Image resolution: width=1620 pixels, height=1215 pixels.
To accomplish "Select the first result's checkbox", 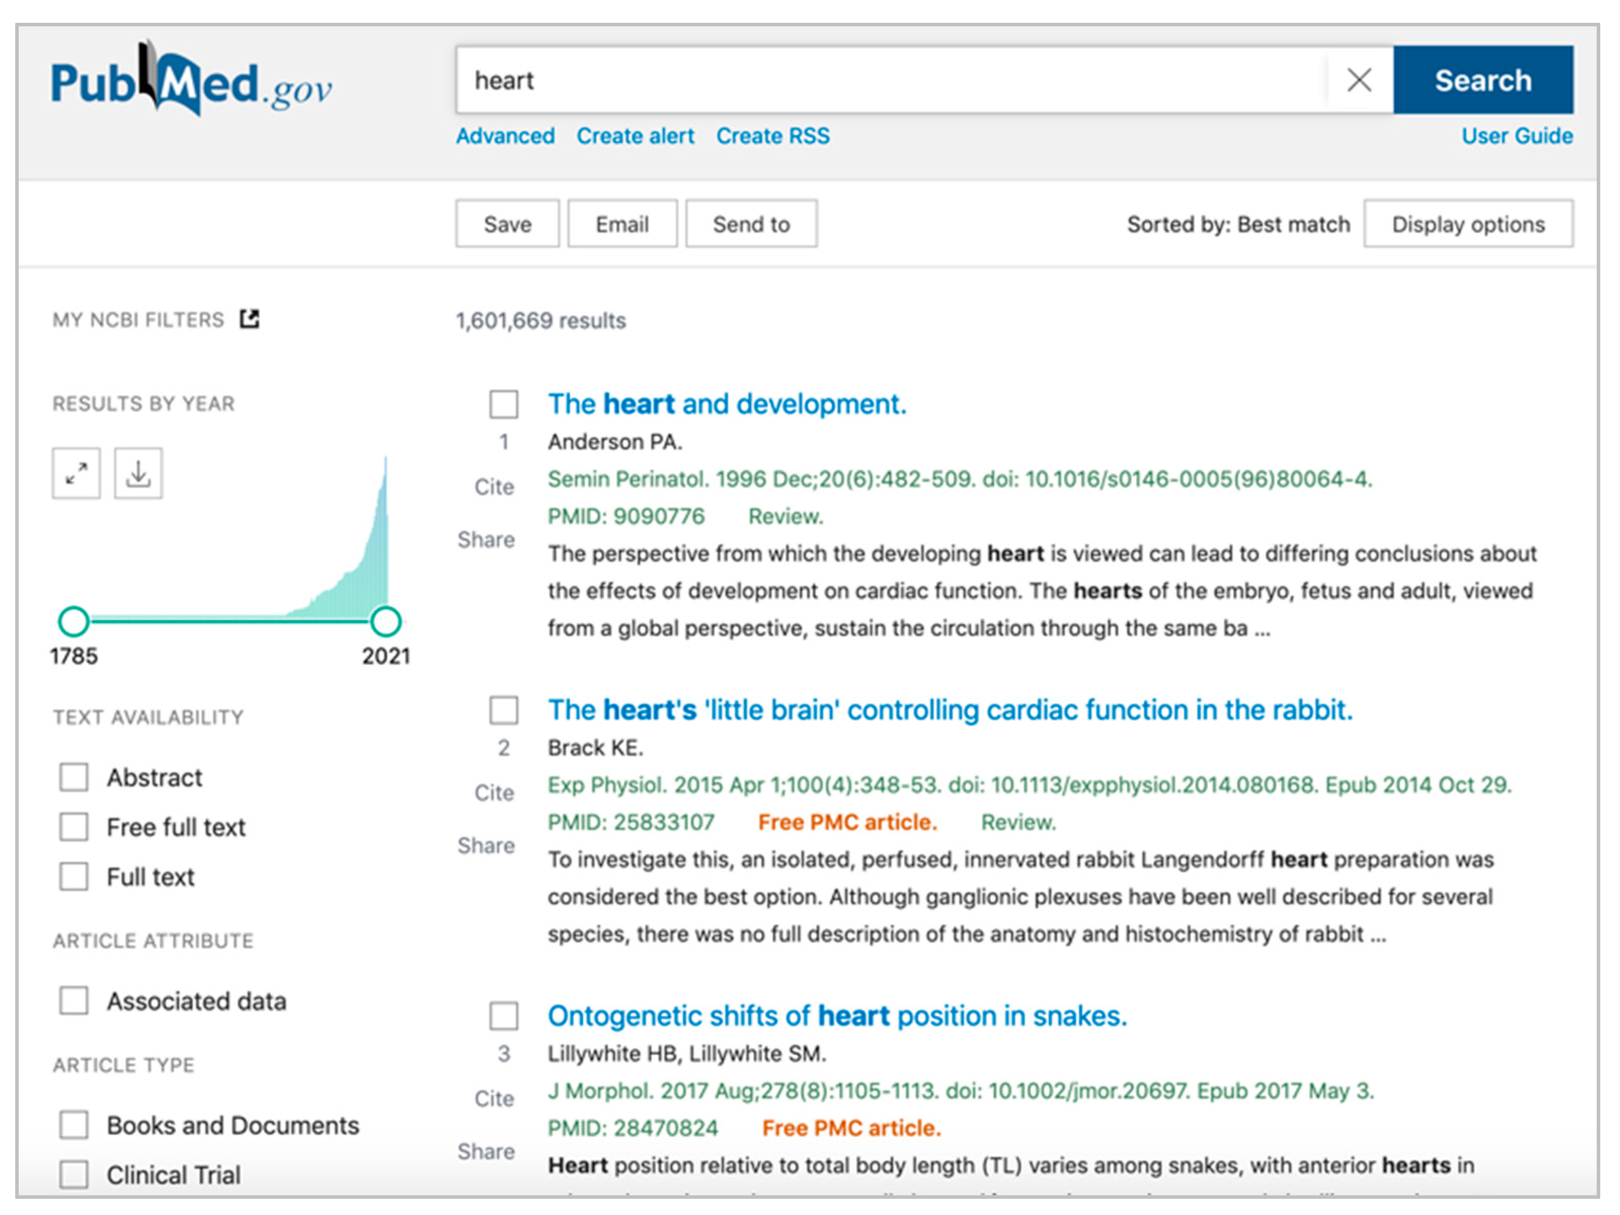I will [504, 404].
